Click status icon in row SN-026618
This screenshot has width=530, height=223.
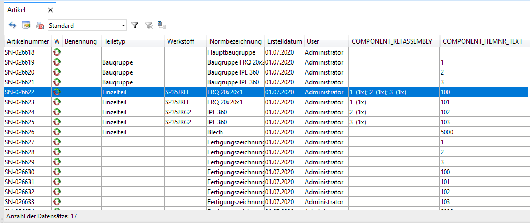click(x=57, y=52)
